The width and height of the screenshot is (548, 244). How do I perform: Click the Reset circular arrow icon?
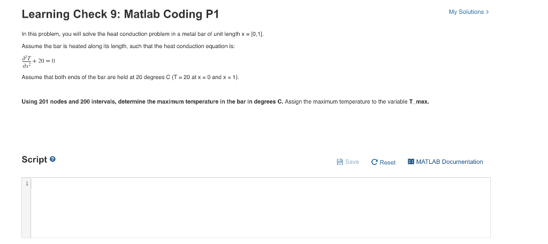coord(374,162)
